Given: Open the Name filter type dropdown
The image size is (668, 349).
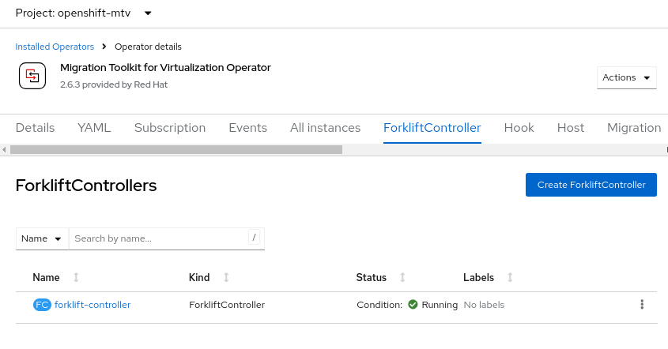Looking at the screenshot, I should [x=42, y=238].
